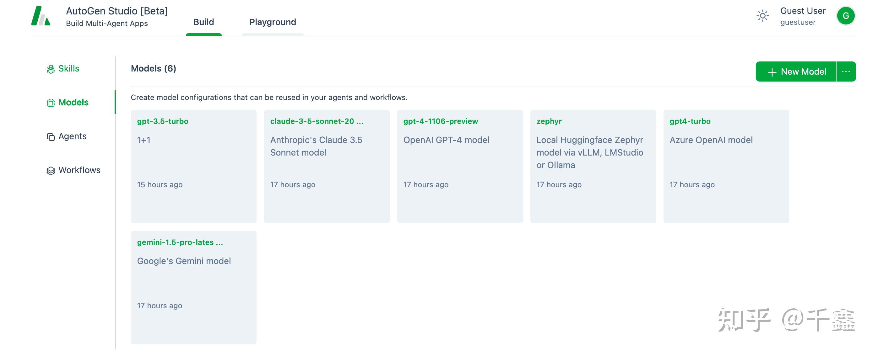
Task: Open the Guest User profile menu
Action: pos(803,16)
